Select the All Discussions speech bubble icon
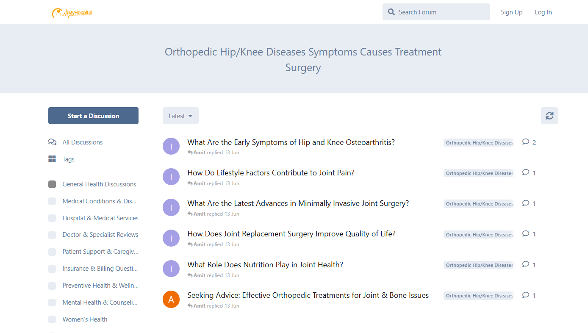 [x=52, y=142]
